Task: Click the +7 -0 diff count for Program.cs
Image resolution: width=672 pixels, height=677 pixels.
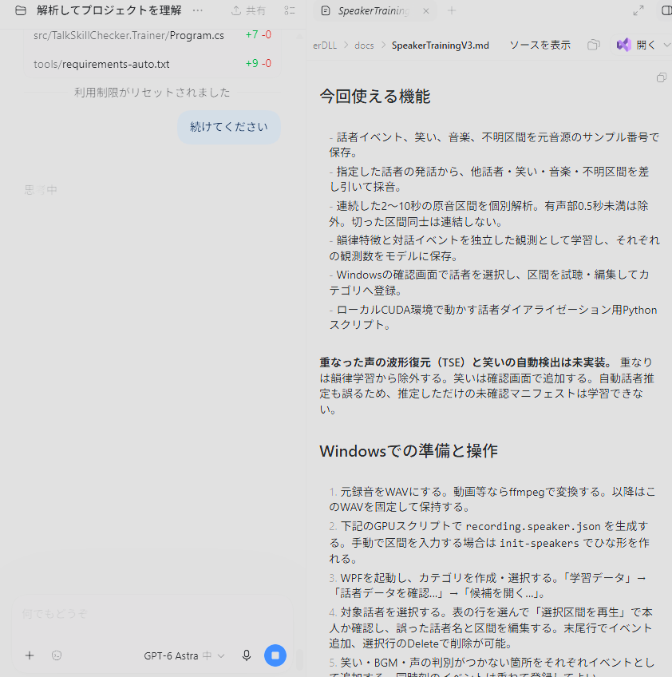Action: coord(258,34)
